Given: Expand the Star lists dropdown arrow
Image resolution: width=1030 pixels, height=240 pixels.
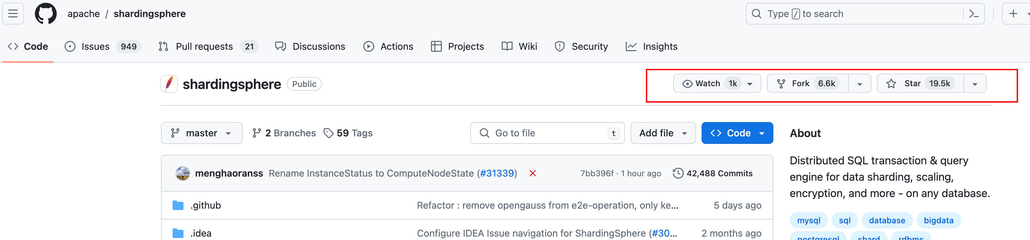Looking at the screenshot, I should point(975,84).
